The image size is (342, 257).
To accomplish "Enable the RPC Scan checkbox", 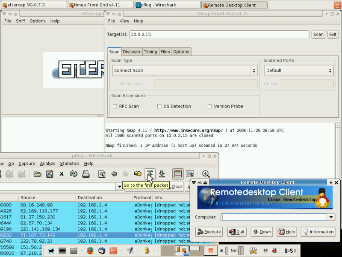I will click(115, 106).
